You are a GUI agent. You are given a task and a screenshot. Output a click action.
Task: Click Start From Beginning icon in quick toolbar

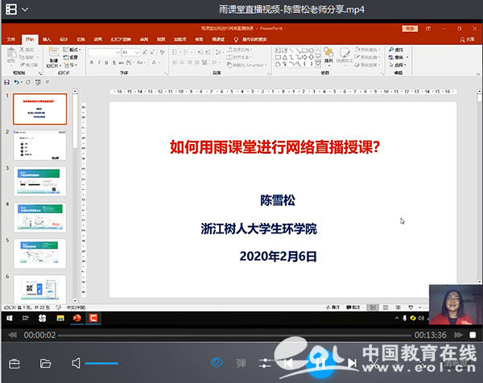38,82
